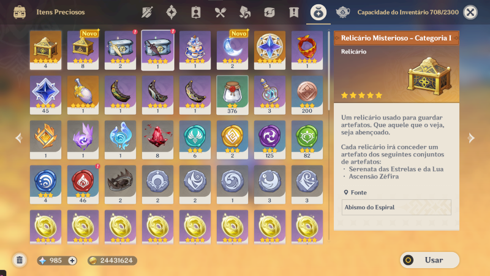The width and height of the screenshot is (490, 276).
Task: Select the item with quantity 376
Action: click(232, 95)
